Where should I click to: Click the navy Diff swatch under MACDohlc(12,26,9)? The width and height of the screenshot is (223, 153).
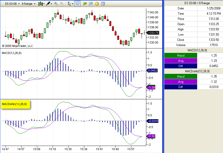click(x=181, y=87)
